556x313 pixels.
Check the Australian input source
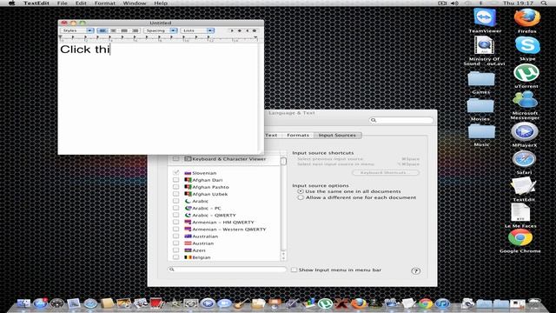(175, 236)
